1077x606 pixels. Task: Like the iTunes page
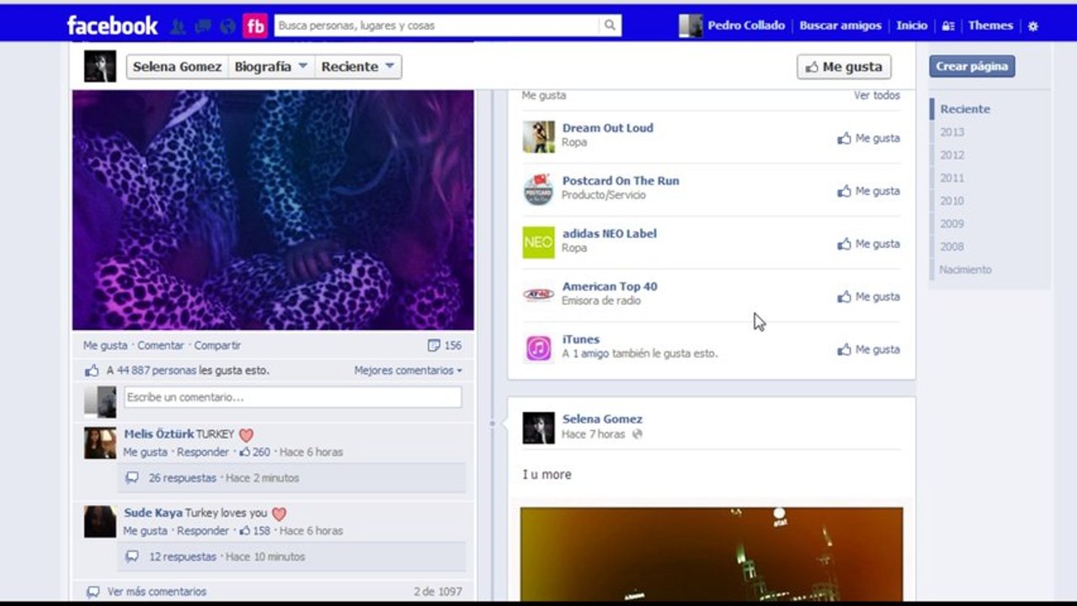[x=868, y=350]
